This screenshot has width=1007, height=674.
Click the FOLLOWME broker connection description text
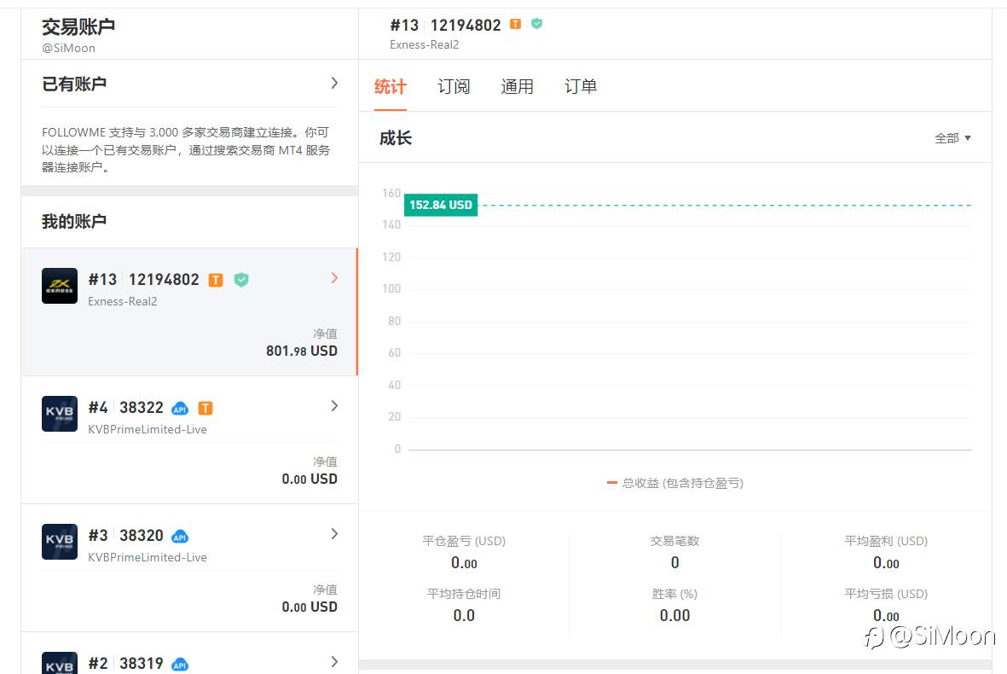pos(186,149)
